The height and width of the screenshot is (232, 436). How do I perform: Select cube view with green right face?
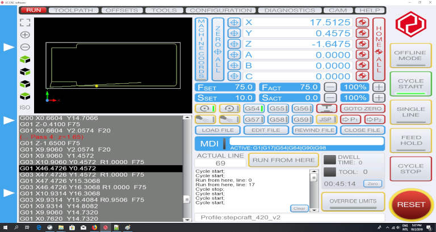pos(25,71)
